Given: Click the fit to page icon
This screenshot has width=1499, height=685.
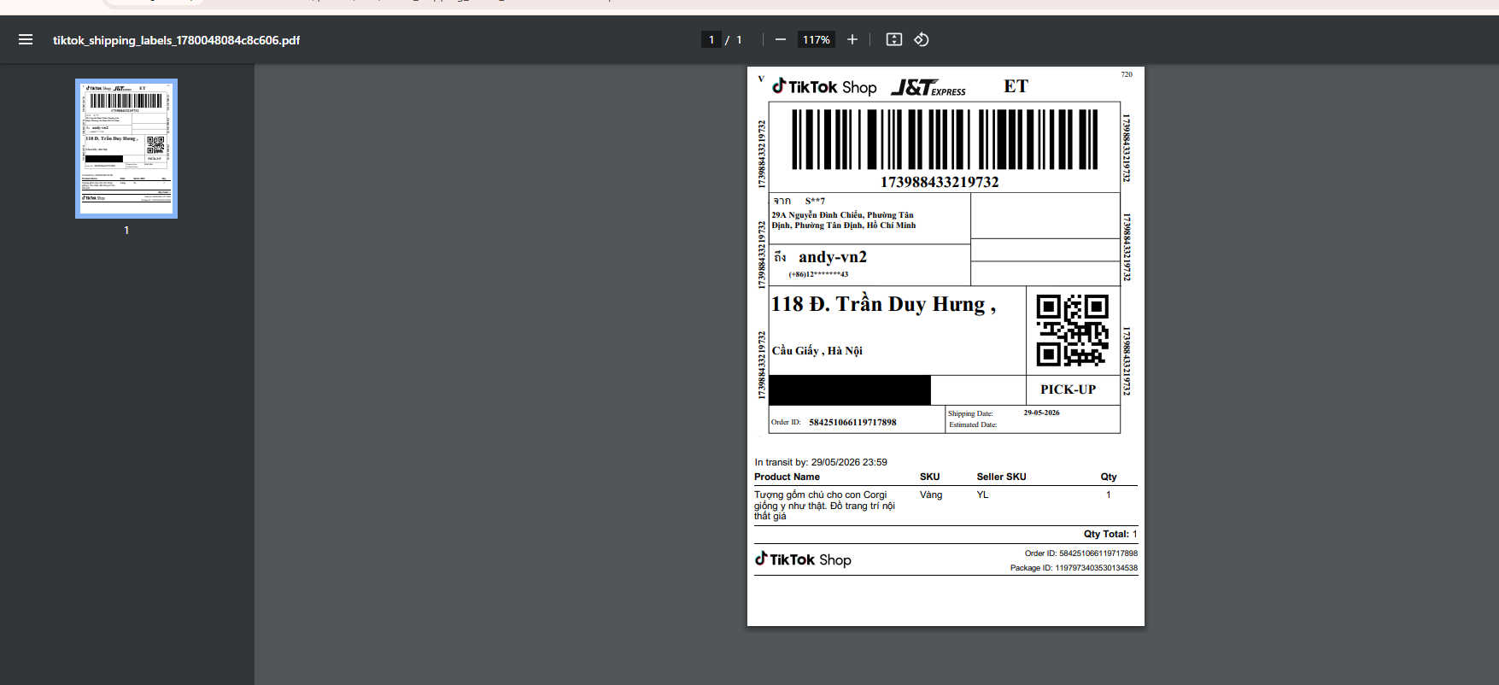Looking at the screenshot, I should coord(894,39).
